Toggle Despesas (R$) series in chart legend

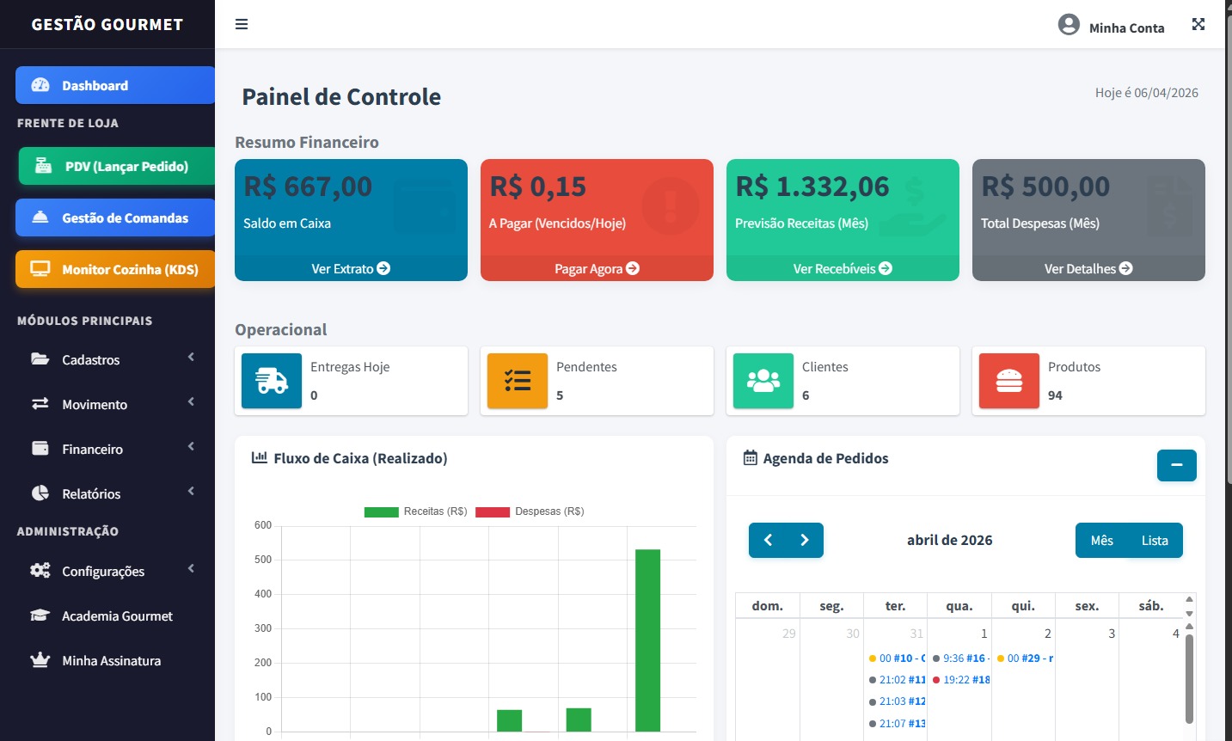click(x=530, y=511)
